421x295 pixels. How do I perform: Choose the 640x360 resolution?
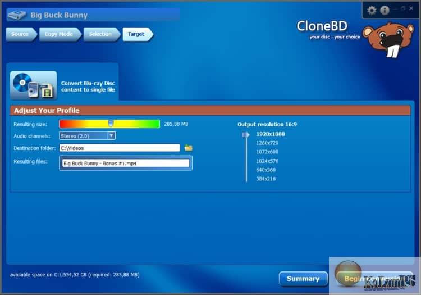(266, 170)
